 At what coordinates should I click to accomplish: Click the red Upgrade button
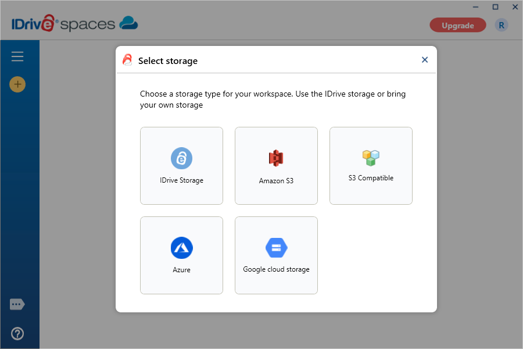[458, 26]
